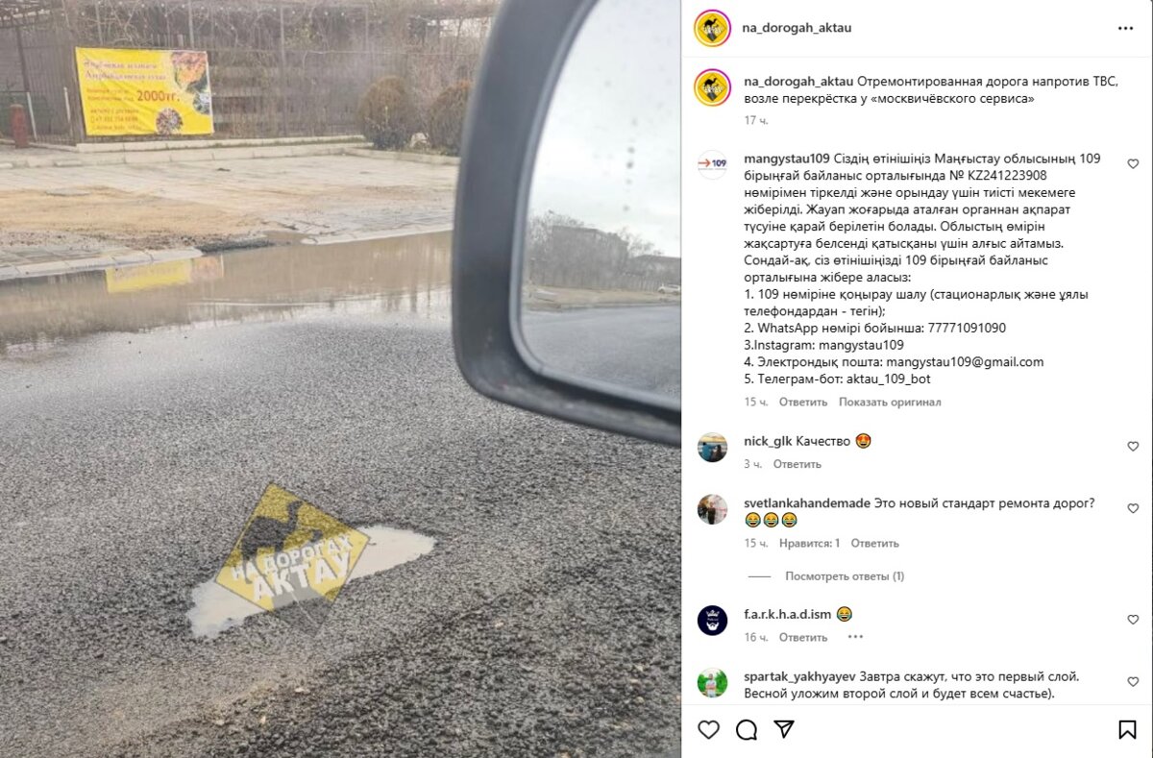Click the road photo with side mirror
The height and width of the screenshot is (758, 1153).
(x=340, y=379)
